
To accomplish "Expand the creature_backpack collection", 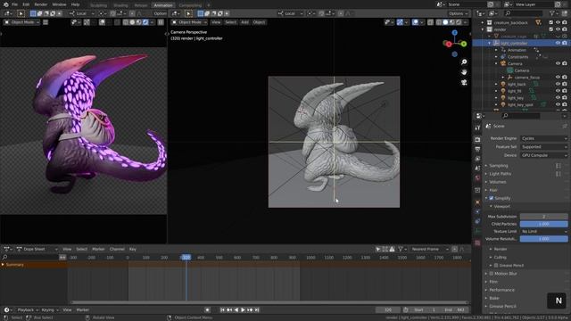I will click(483, 22).
